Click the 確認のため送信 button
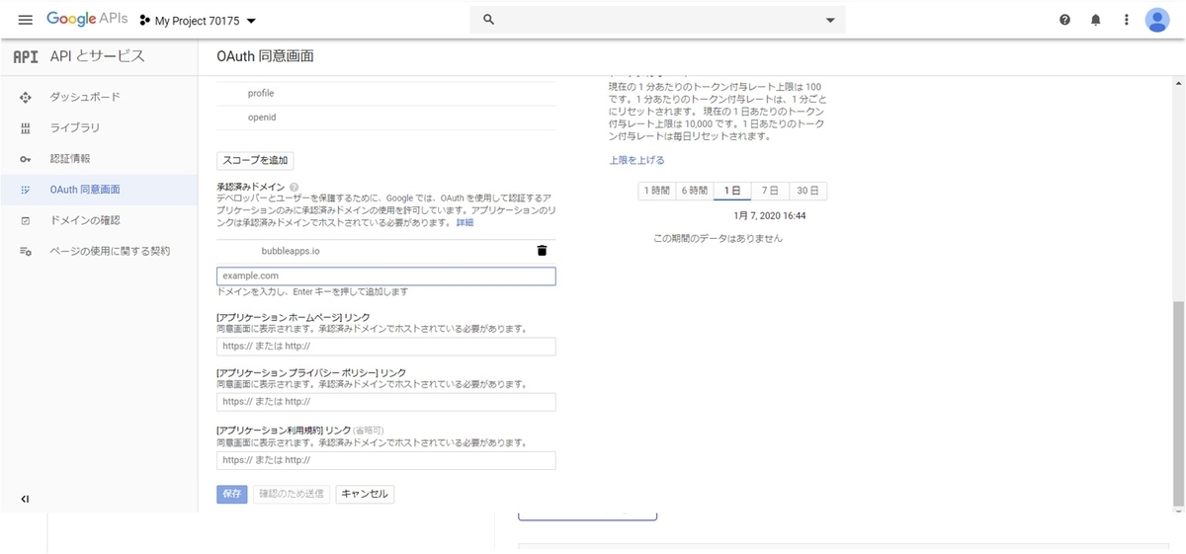The width and height of the screenshot is (1186, 554). 292,494
